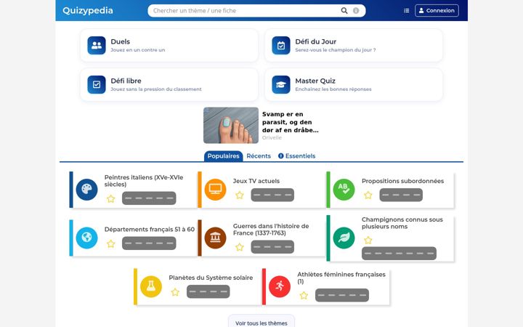Click the grey score bar under Peintres italiens

tap(149, 198)
